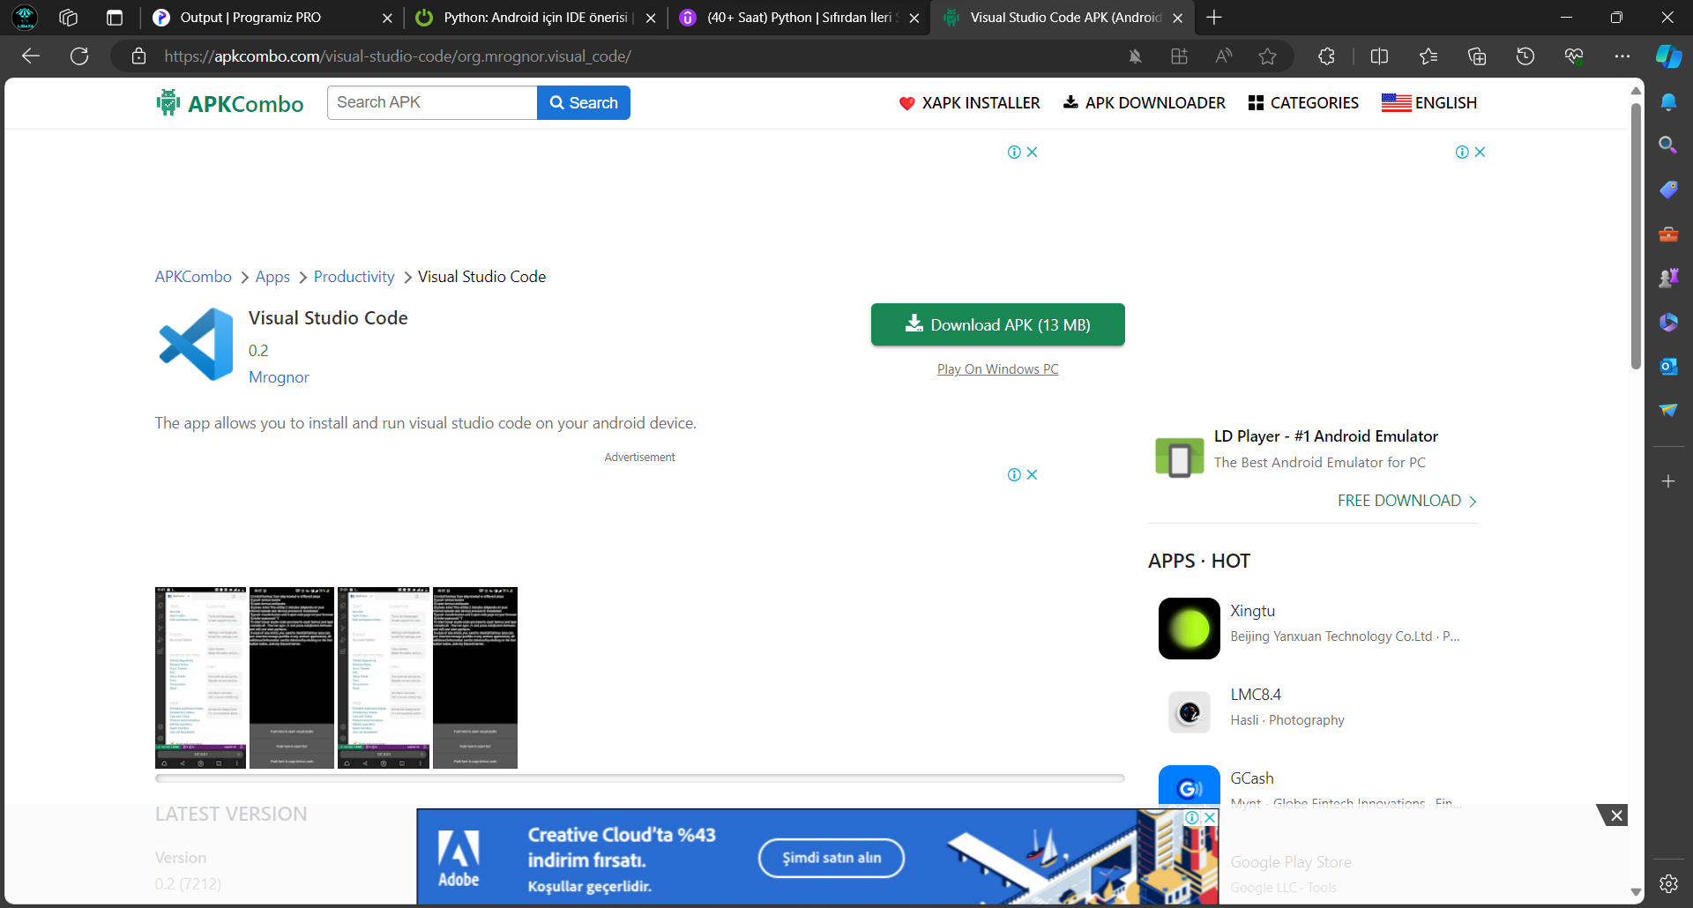Open the second app screenshot thumbnail
Image resolution: width=1693 pixels, height=908 pixels.
pos(292,678)
